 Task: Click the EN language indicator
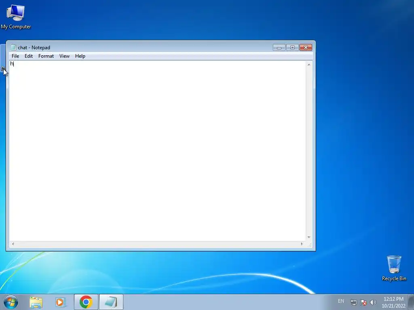(x=341, y=301)
